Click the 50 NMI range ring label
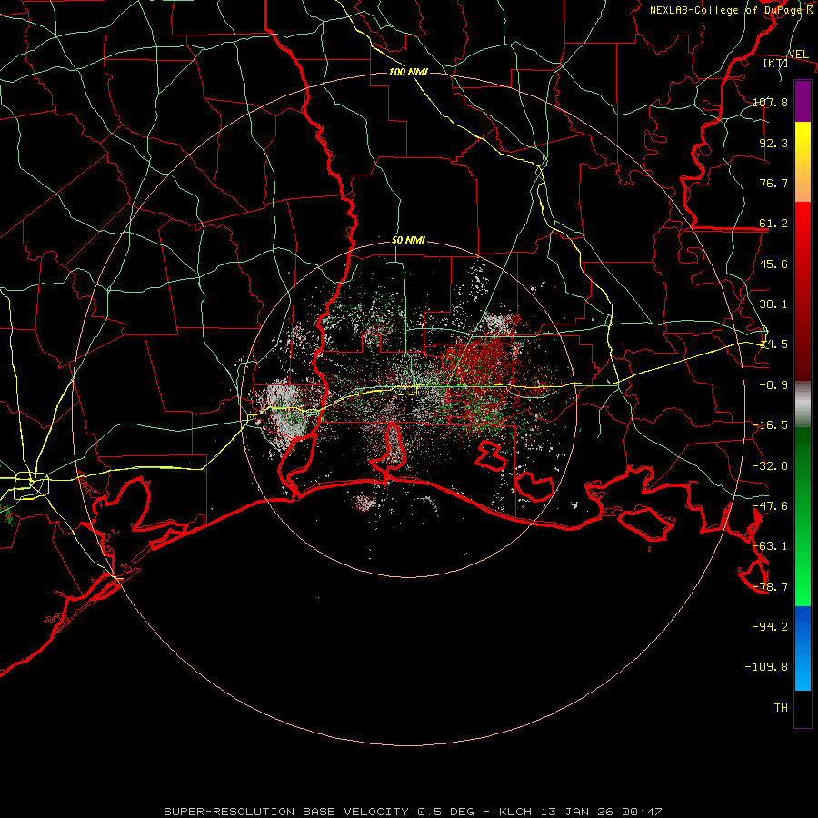Image resolution: width=818 pixels, height=818 pixels. click(x=408, y=241)
